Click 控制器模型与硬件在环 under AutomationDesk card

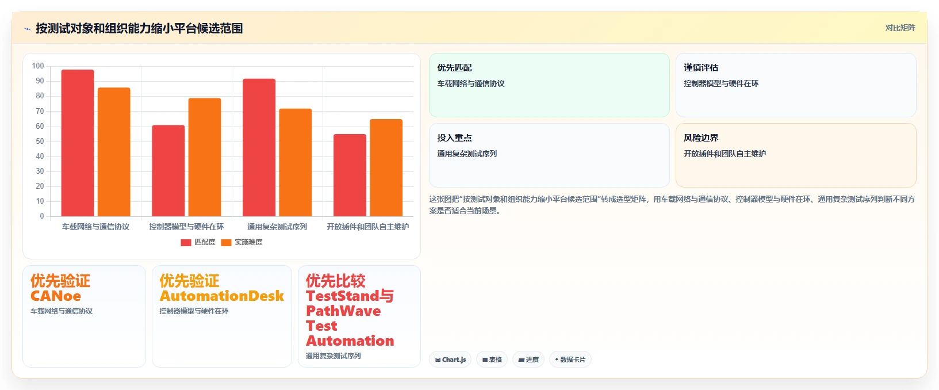click(194, 311)
